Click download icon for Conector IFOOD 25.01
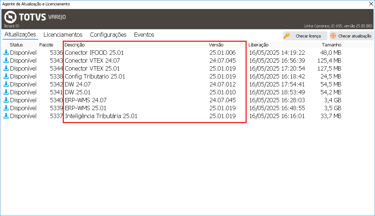The image size is (375, 216). point(6,53)
